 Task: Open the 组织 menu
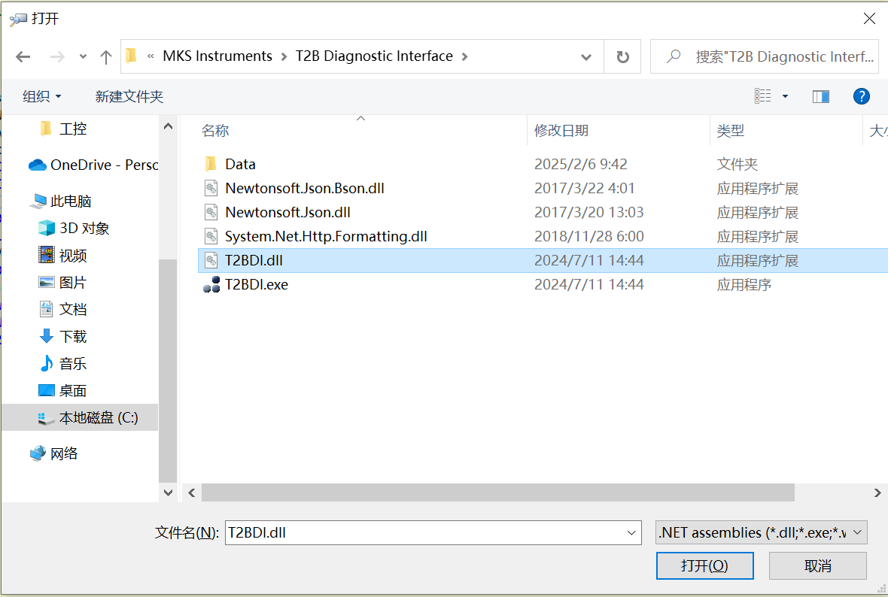(x=42, y=96)
